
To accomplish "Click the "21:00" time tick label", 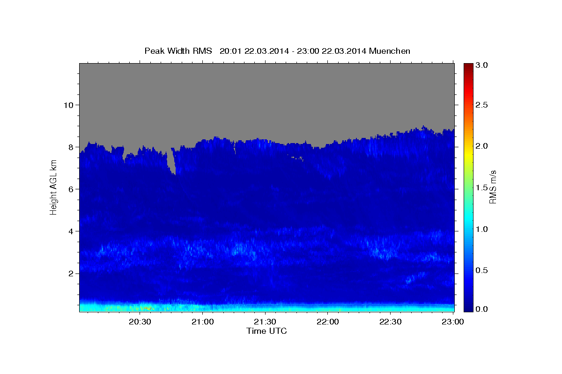I will point(203,322).
